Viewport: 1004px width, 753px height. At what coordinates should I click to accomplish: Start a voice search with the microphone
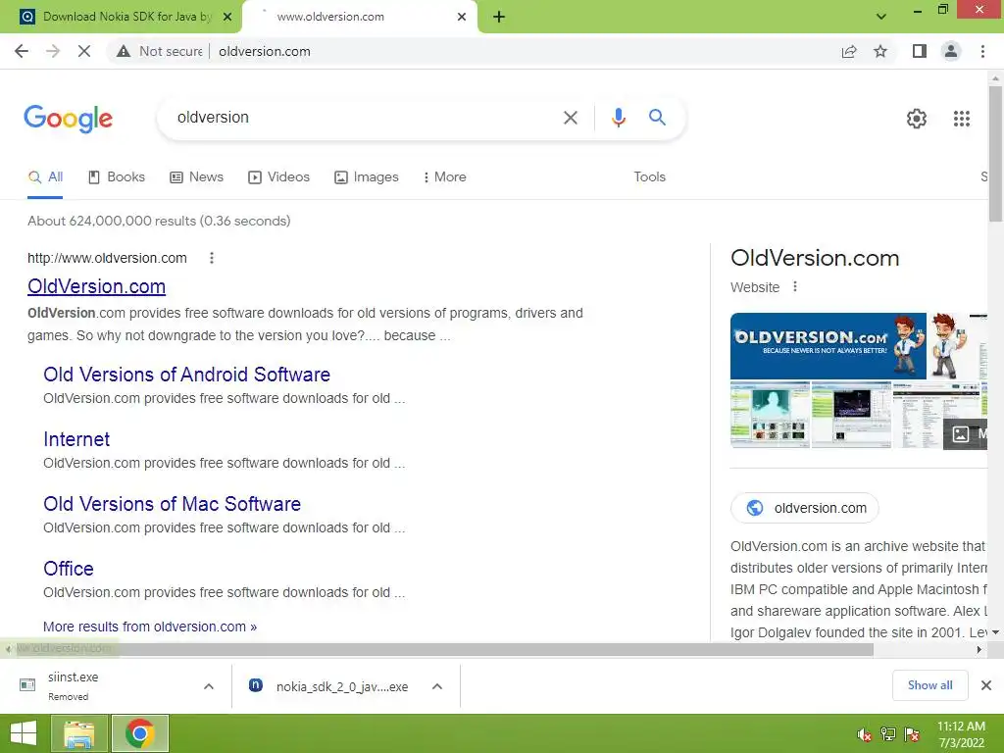618,118
